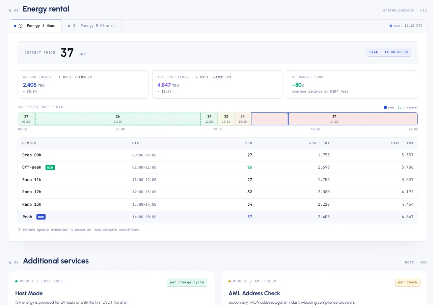Click the '14:00–00:00' cell in the Peak row
This screenshot has height=305, width=433.
click(144, 217)
